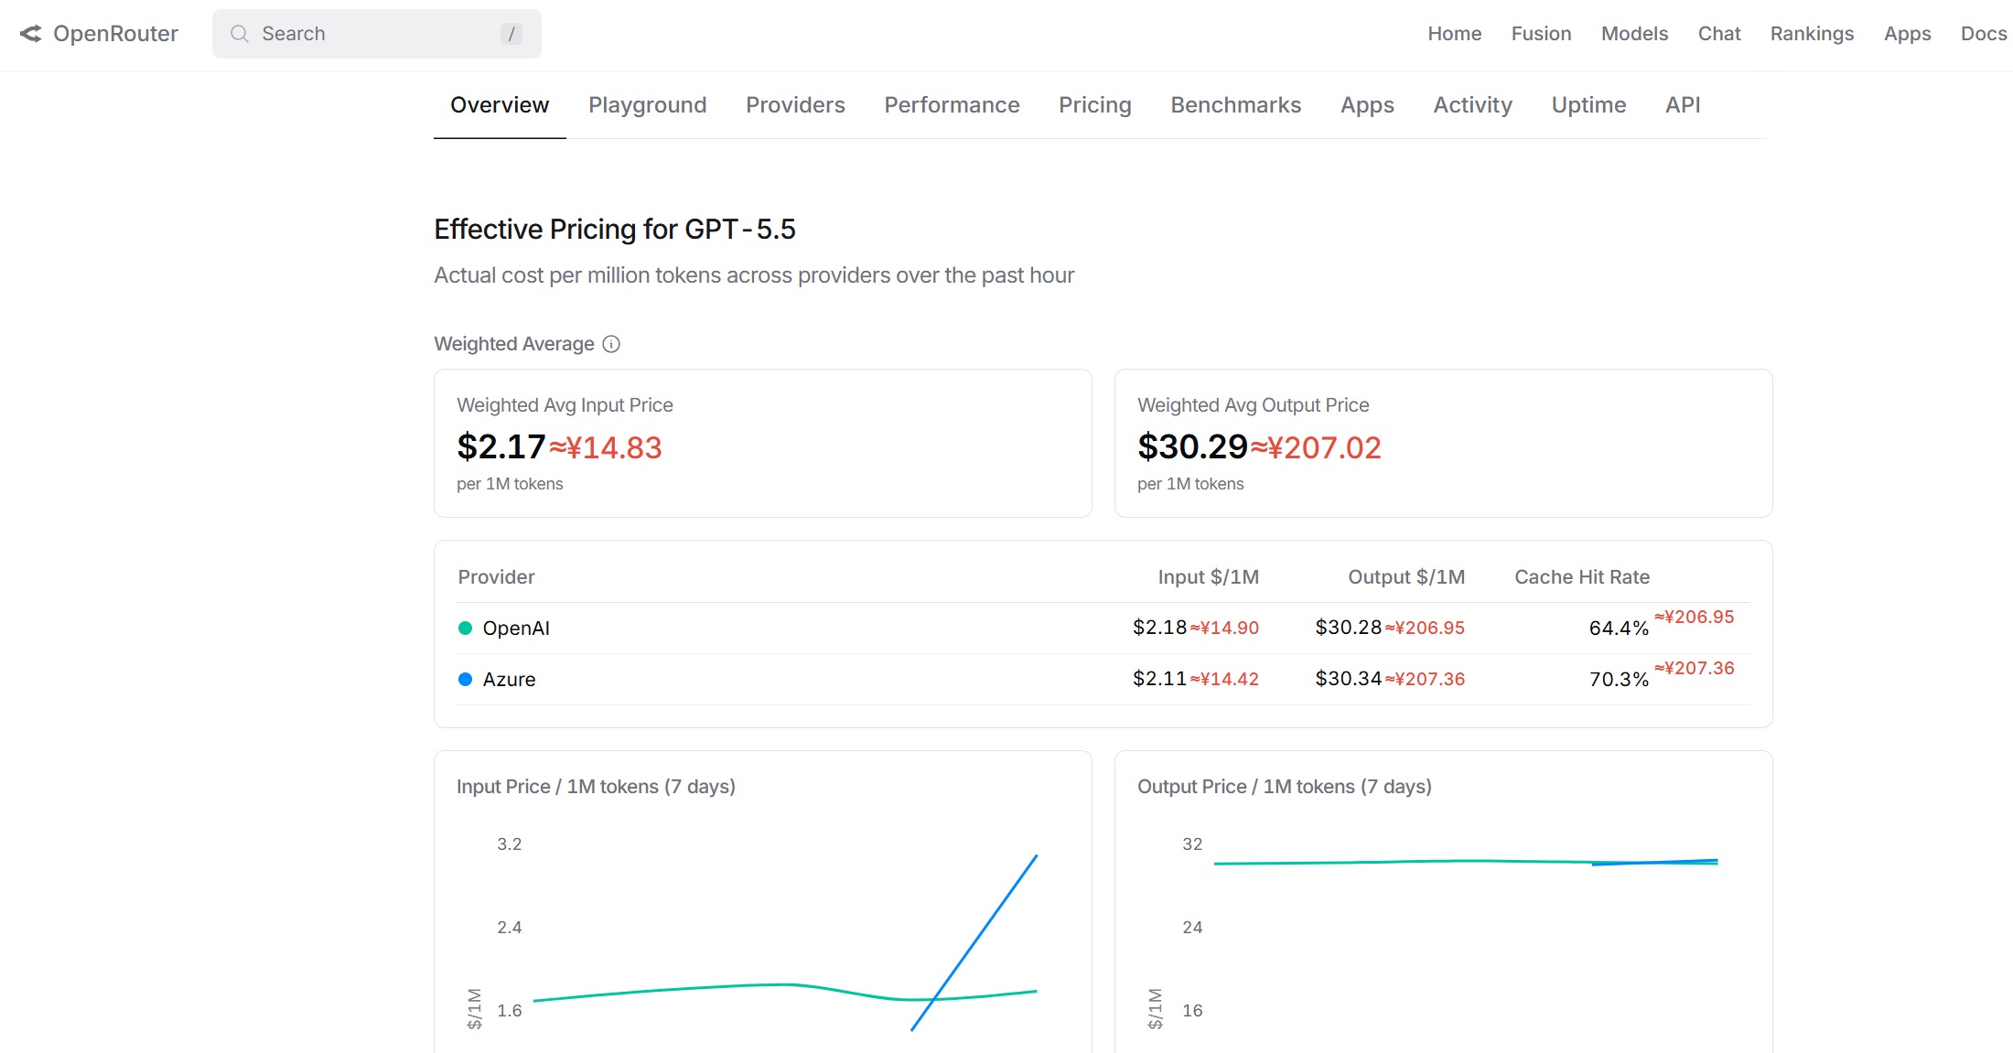
Task: Select the Pricing tab
Action: [x=1094, y=105]
